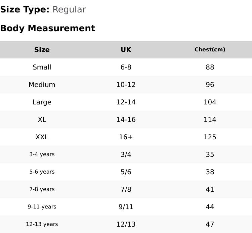
Task: Click the UK 10-12 value
Action: (x=126, y=85)
